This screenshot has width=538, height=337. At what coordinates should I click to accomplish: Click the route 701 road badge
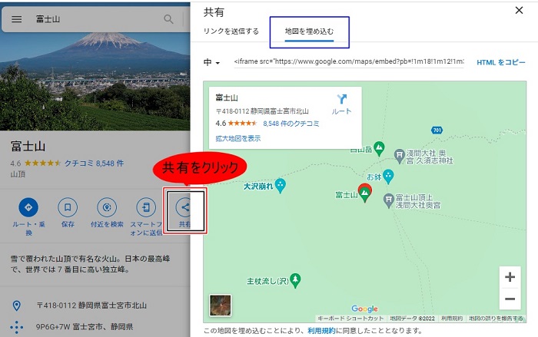(x=437, y=131)
